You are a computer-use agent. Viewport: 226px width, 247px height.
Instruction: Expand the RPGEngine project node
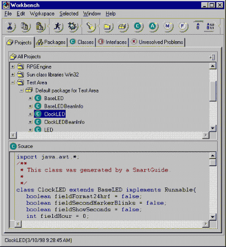(x=13, y=67)
